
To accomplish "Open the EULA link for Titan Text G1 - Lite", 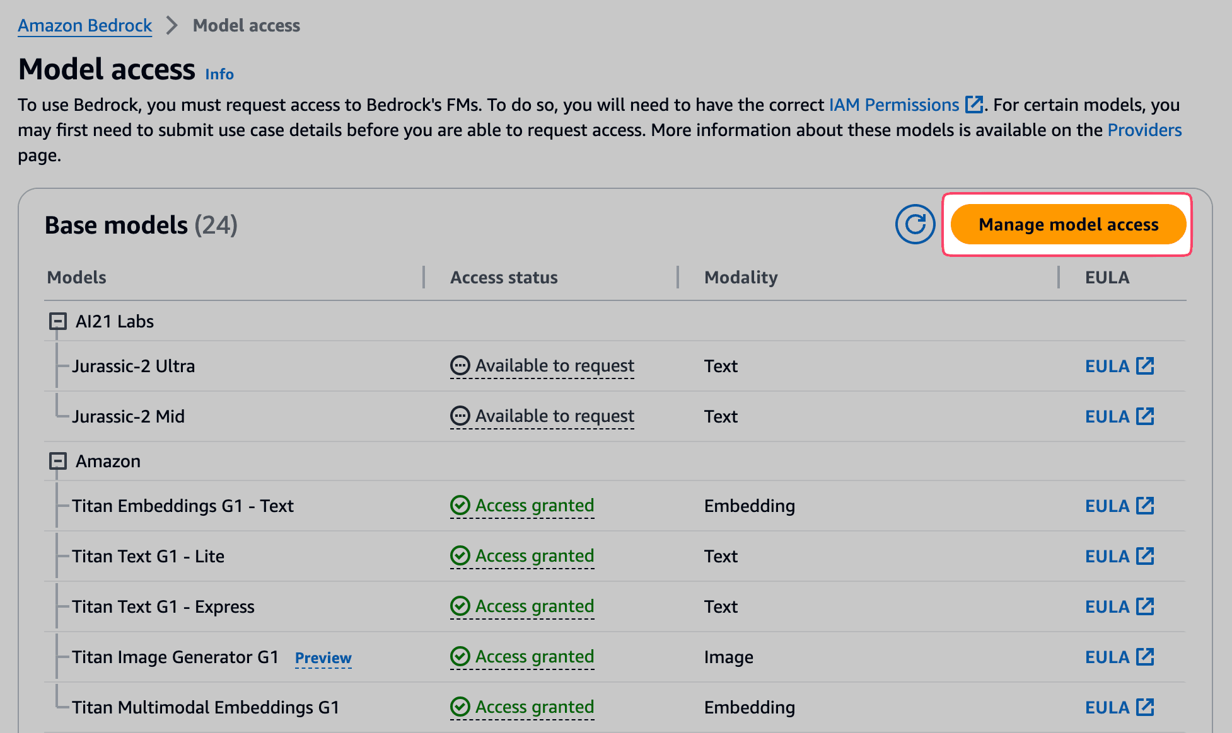I will point(1119,556).
